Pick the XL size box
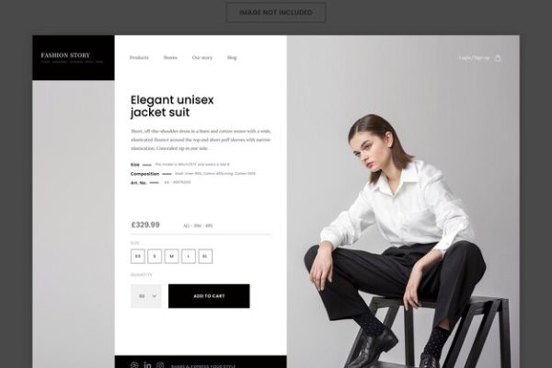This screenshot has width=552, height=368. 205,257
